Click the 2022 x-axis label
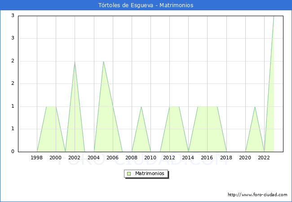Viewport: 292px width, 202px height. [264, 158]
